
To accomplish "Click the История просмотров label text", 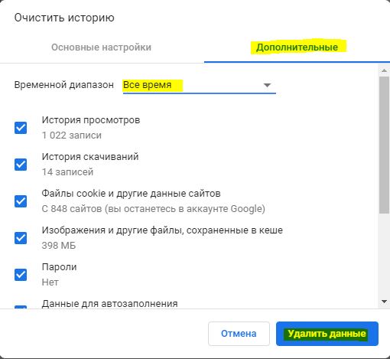I will point(91,120).
